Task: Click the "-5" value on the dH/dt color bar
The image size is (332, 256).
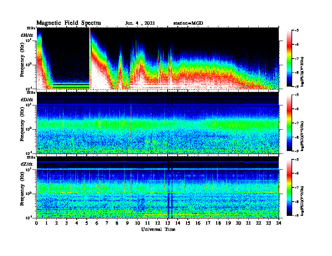Action: coord(297,31)
